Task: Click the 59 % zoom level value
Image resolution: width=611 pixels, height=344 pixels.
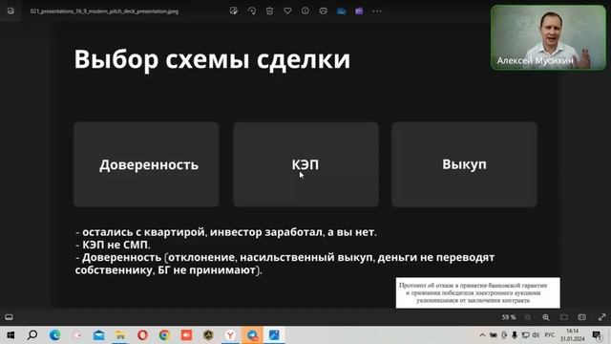Action: (509, 317)
